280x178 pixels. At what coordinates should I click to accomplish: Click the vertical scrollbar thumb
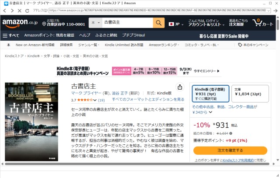point(278,24)
